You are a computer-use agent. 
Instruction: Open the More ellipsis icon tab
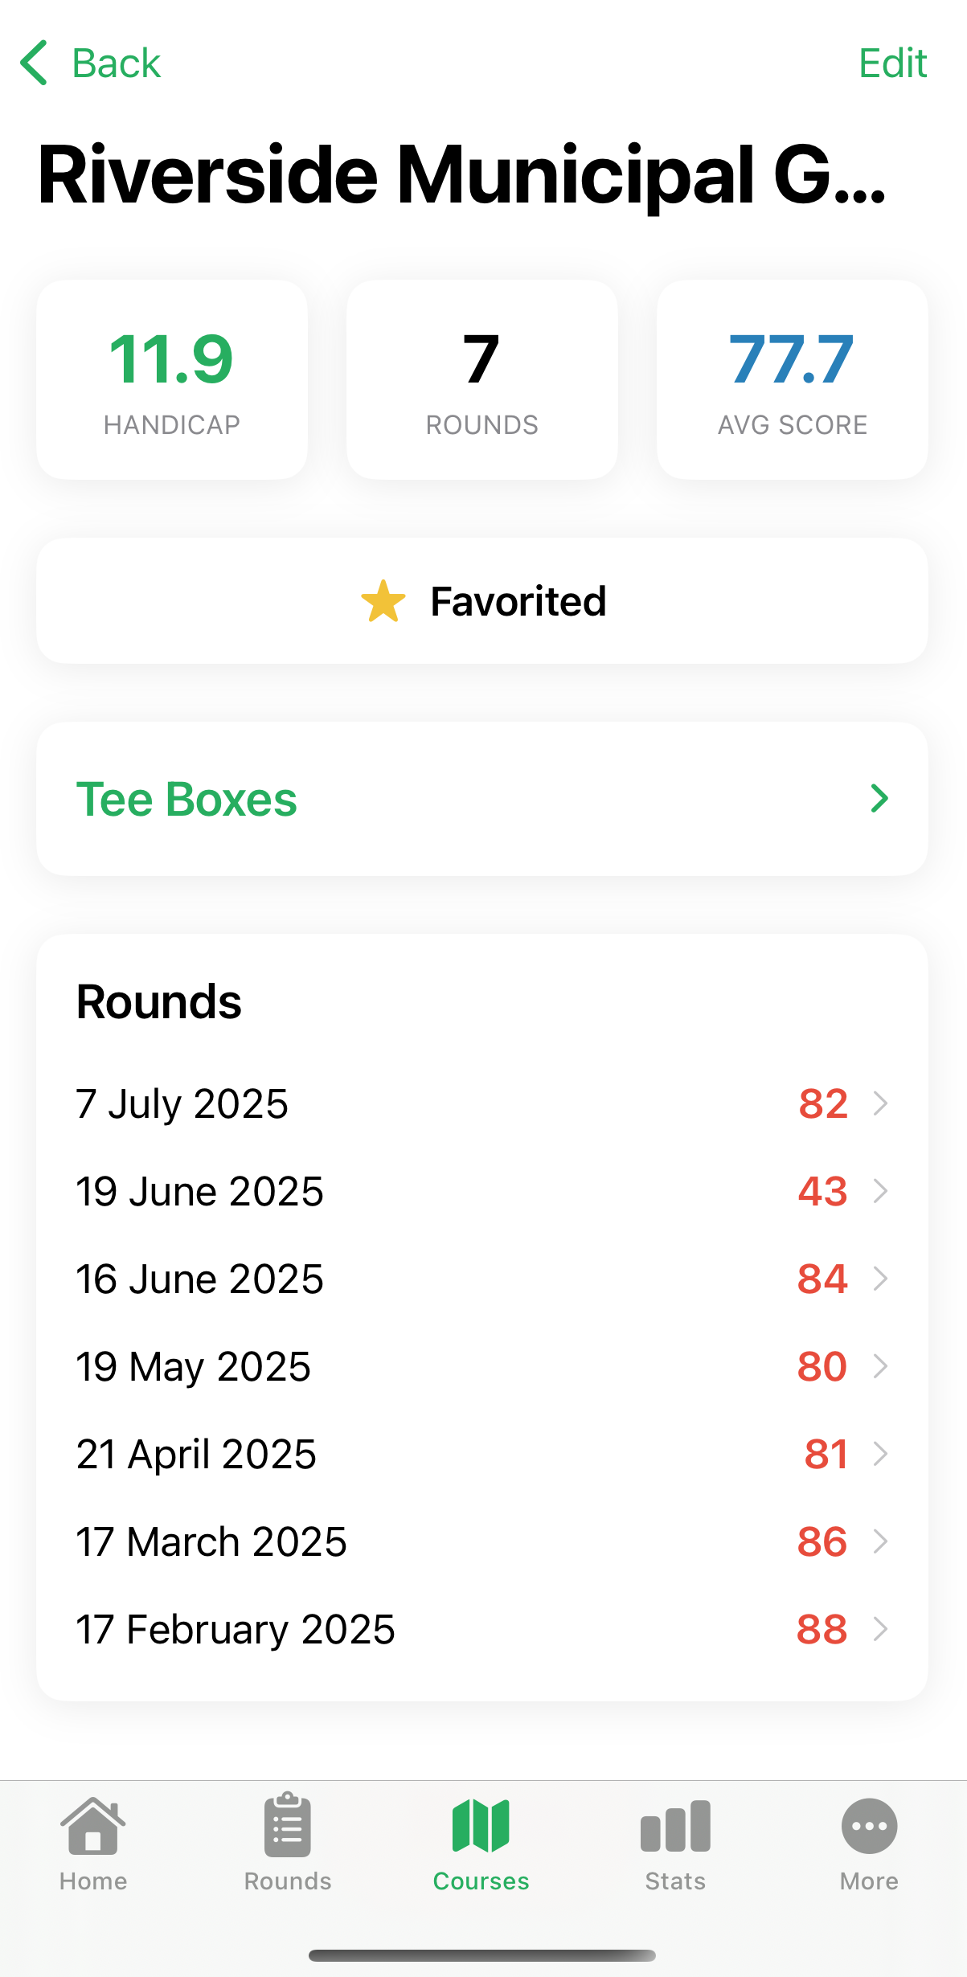pyautogui.click(x=869, y=1826)
